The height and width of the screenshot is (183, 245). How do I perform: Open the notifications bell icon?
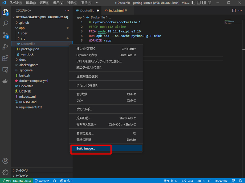(240, 181)
